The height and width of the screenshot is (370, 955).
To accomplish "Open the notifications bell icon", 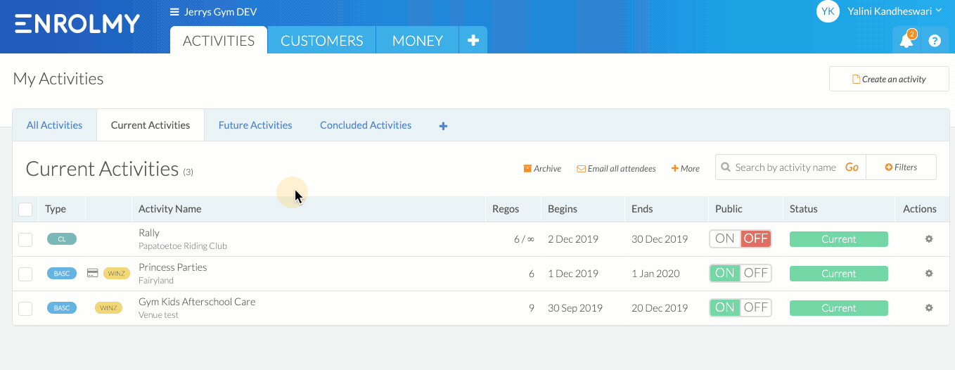I will click(906, 41).
